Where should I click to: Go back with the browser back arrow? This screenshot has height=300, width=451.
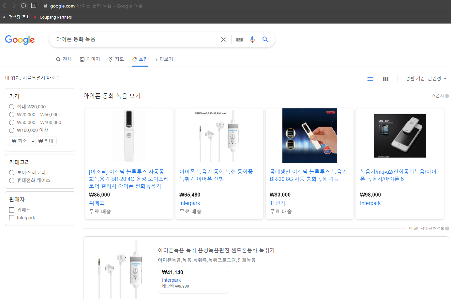pos(5,6)
